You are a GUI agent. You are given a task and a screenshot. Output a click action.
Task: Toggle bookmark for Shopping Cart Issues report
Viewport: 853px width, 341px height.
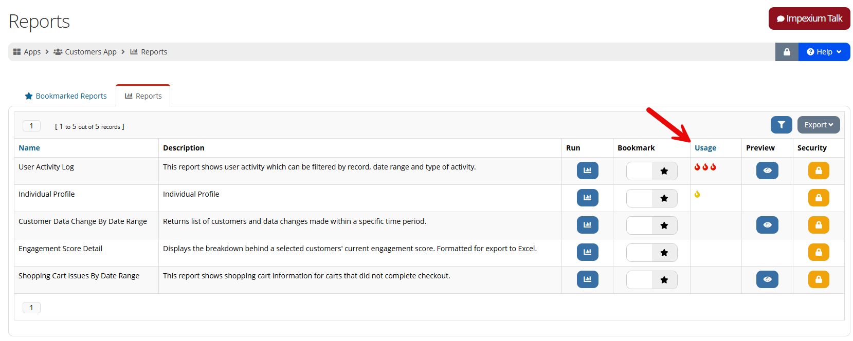point(651,280)
